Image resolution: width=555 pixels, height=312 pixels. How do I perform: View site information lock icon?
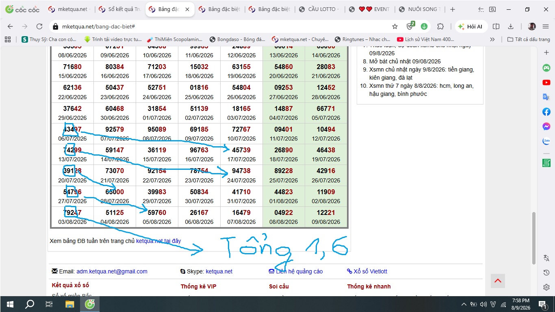click(56, 26)
